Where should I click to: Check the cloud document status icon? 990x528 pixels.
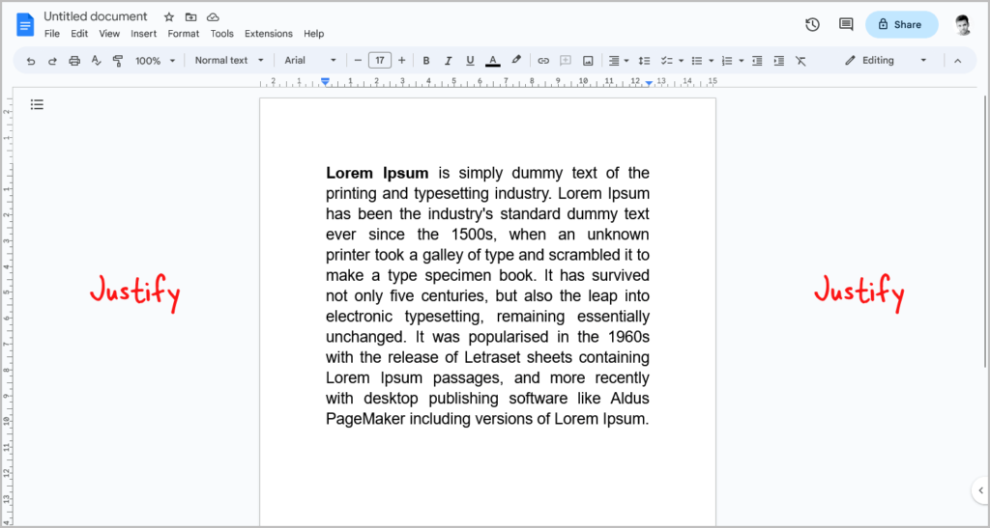[213, 17]
